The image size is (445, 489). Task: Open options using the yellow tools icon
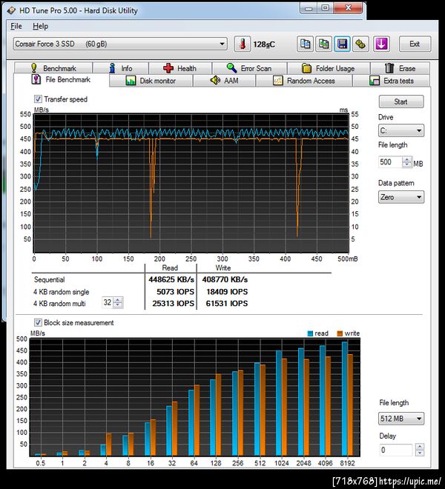360,44
